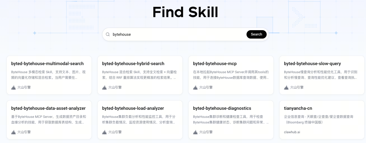The height and width of the screenshot is (143, 366).
Task: Click description text of diagnostics card
Action: (x=231, y=119)
